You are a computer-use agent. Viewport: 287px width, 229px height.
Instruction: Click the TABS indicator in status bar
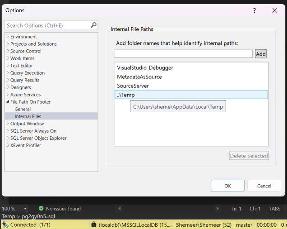click(275, 209)
